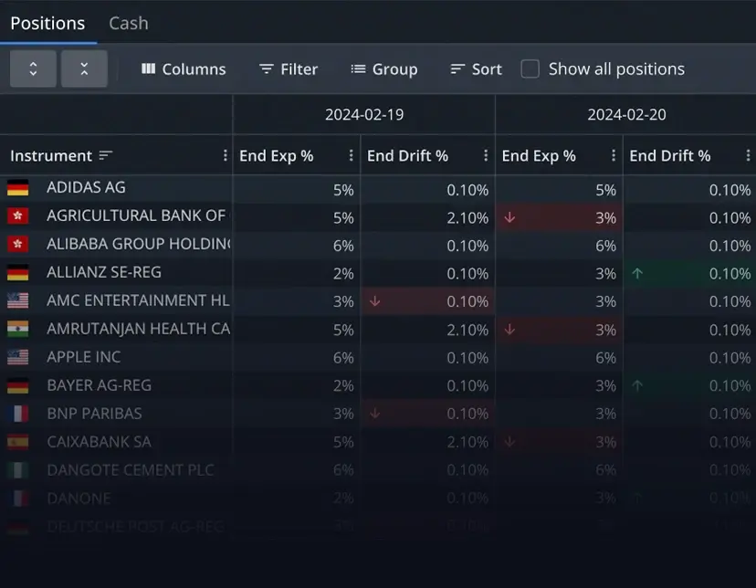This screenshot has height=588, width=756.
Task: Enable the Show all positions checkbox
Action: coord(530,69)
